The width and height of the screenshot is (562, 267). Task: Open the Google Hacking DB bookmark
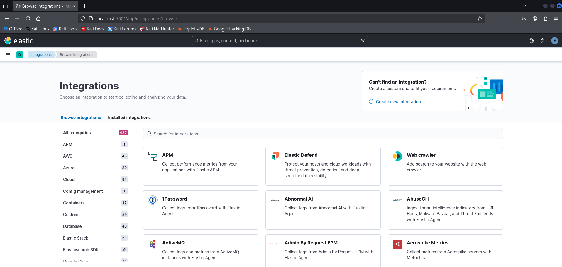[x=229, y=29]
